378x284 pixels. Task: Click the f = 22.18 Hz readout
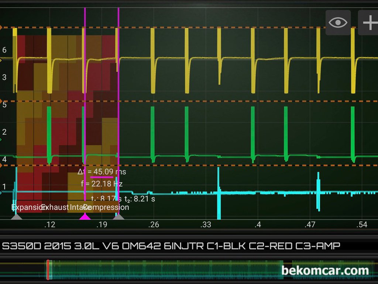(102, 184)
